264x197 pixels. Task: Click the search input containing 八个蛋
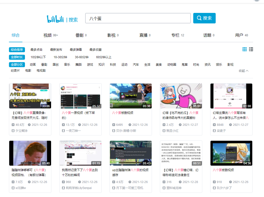(x=138, y=18)
